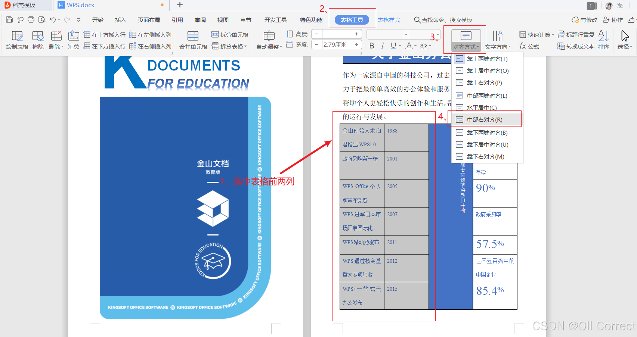Click the Save icon in quick toolbar
Screen dimensions: 637x337
9,20
